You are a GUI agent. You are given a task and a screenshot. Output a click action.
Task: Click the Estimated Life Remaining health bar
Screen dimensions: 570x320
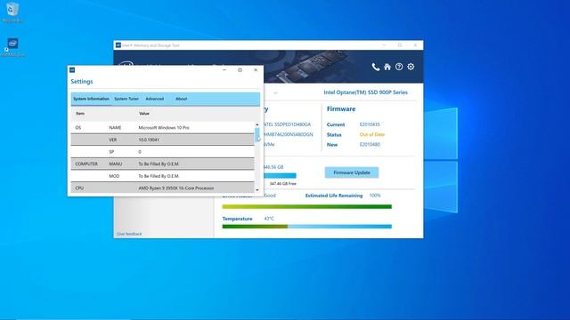[306, 207]
